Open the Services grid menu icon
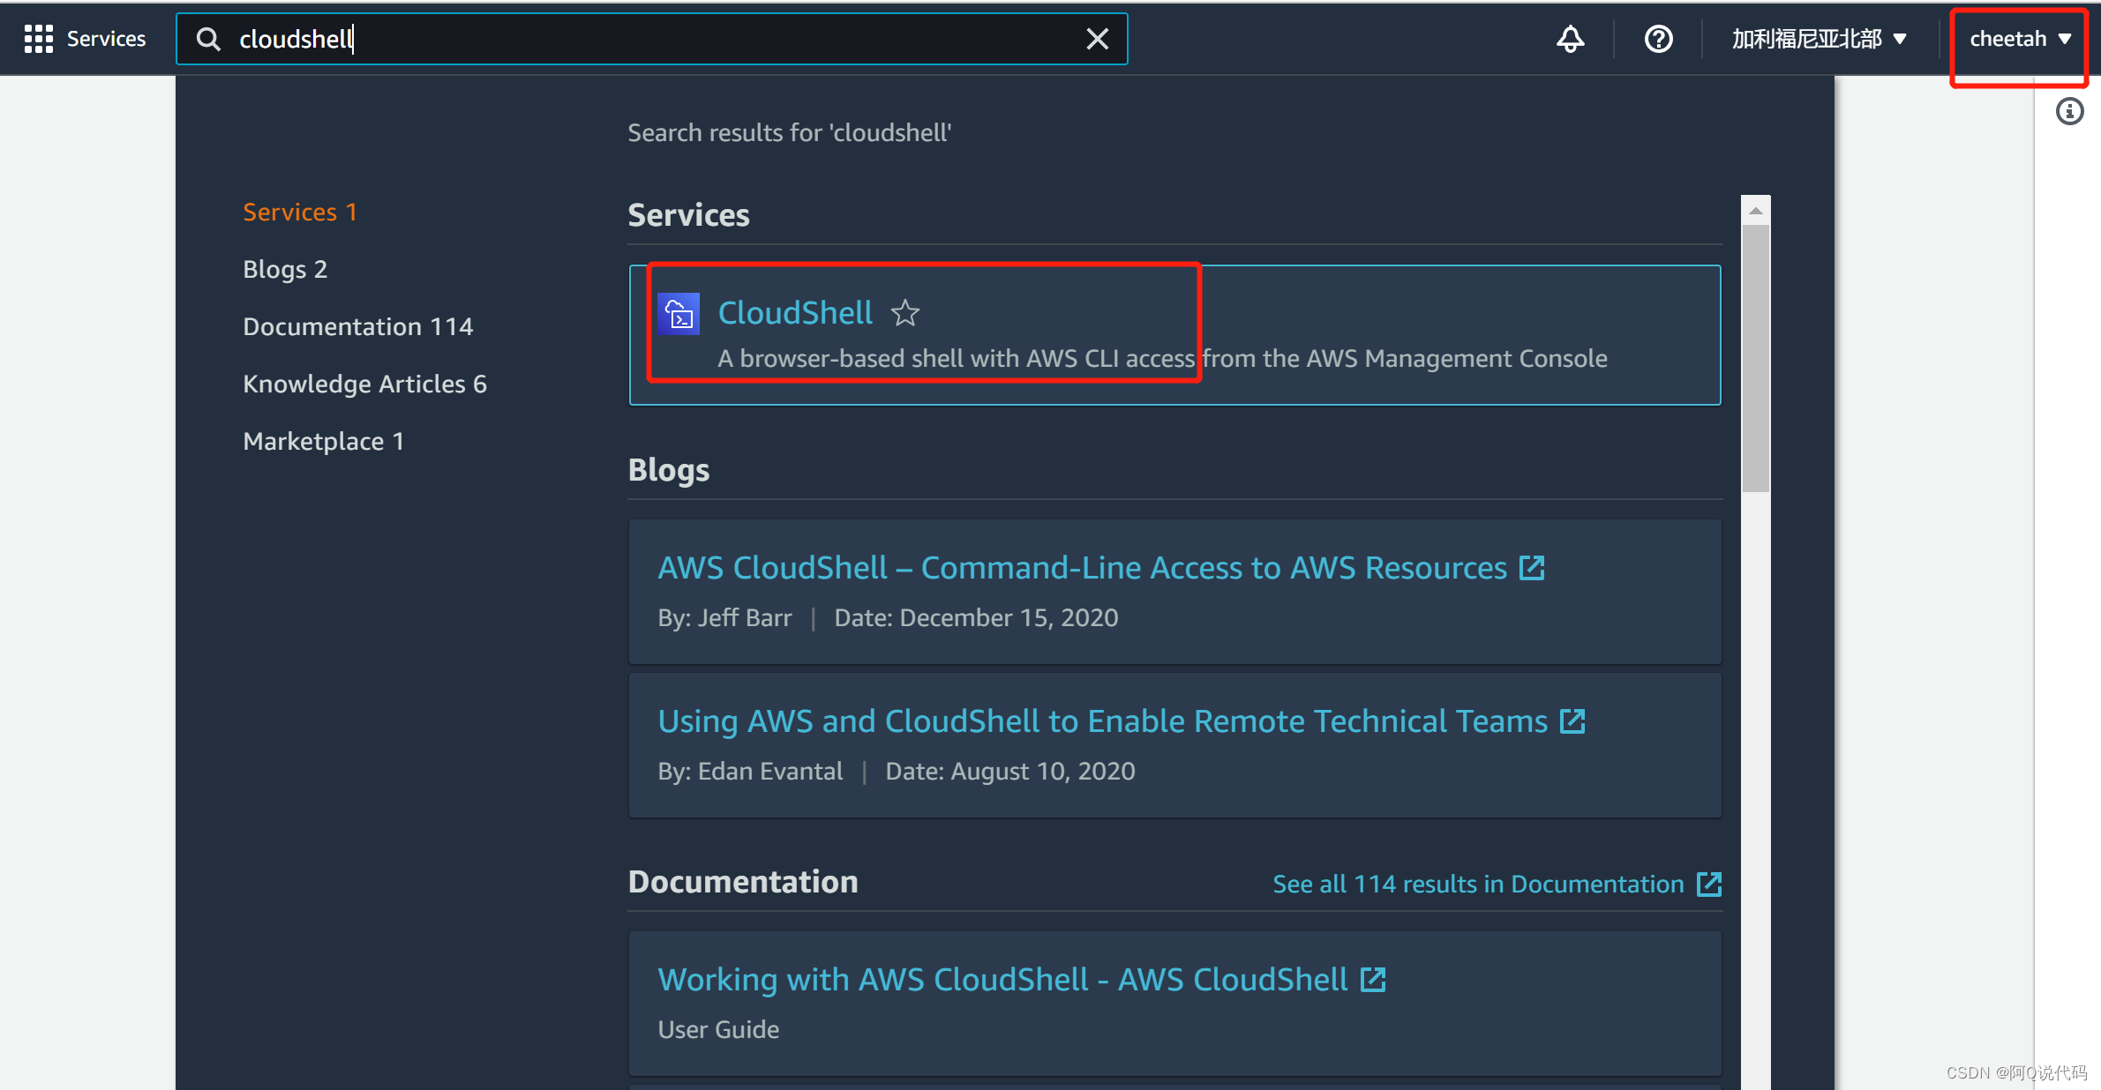This screenshot has width=2101, height=1090. (x=38, y=39)
